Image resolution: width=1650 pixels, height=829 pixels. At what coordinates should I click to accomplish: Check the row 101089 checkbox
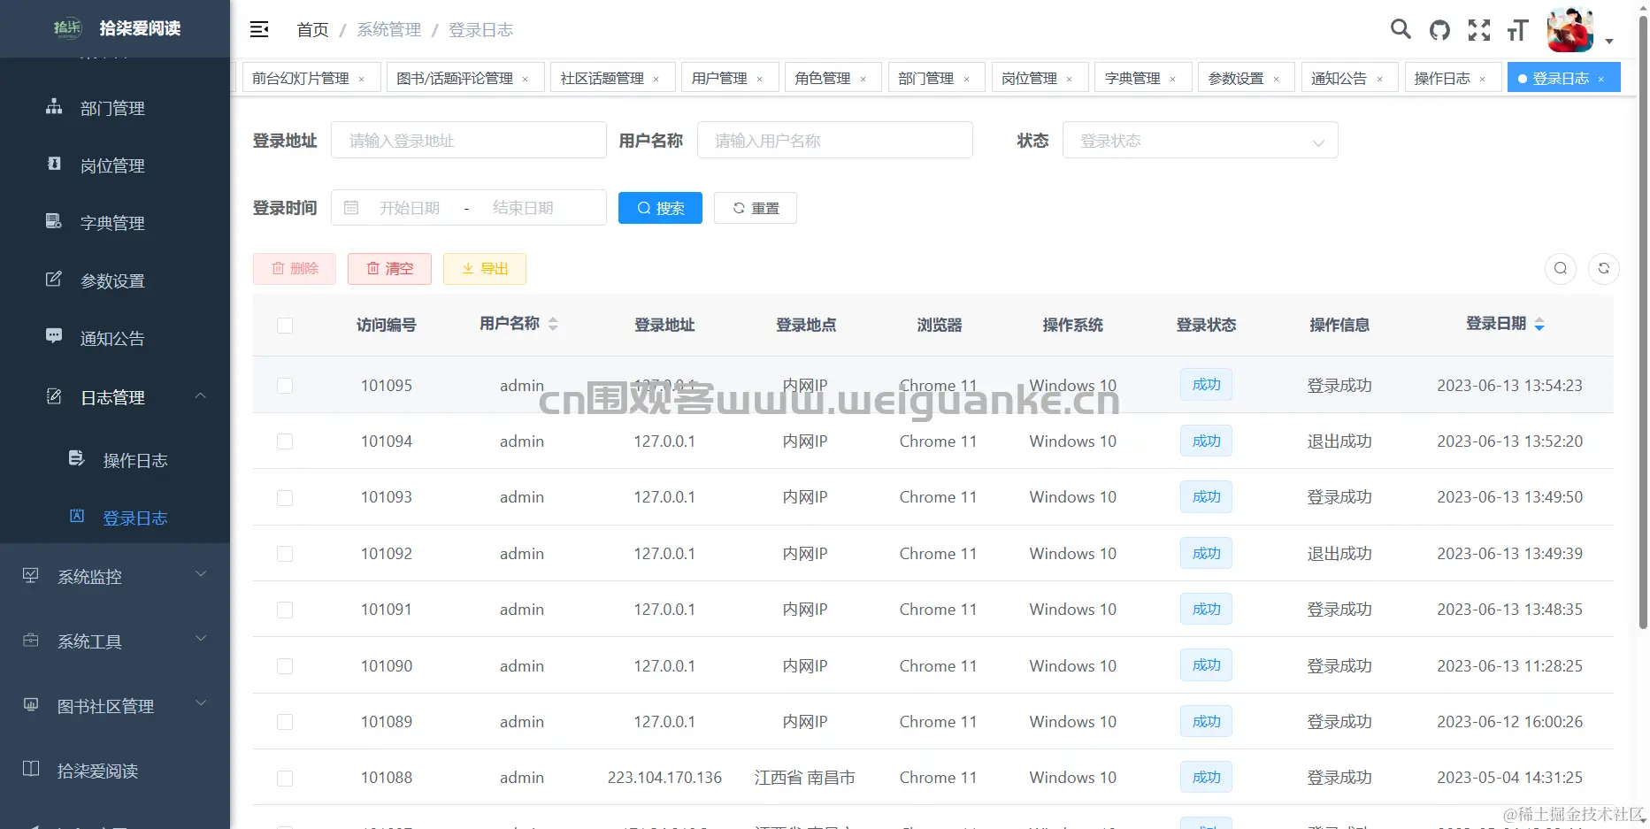[285, 722]
